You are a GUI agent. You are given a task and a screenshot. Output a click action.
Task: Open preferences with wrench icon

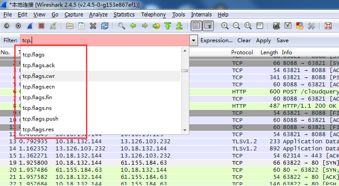[x=311, y=26]
